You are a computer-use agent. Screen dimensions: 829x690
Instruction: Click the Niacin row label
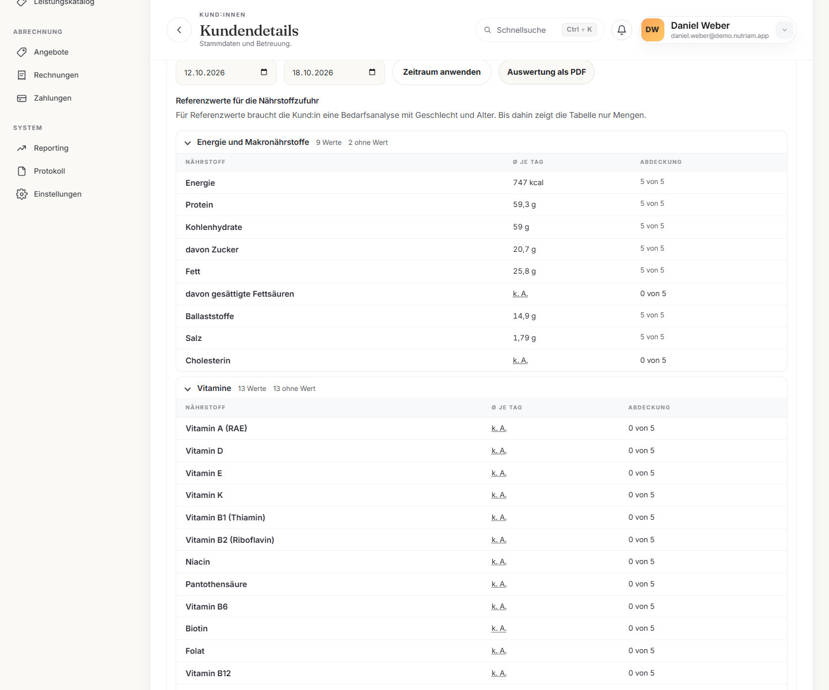[198, 562]
